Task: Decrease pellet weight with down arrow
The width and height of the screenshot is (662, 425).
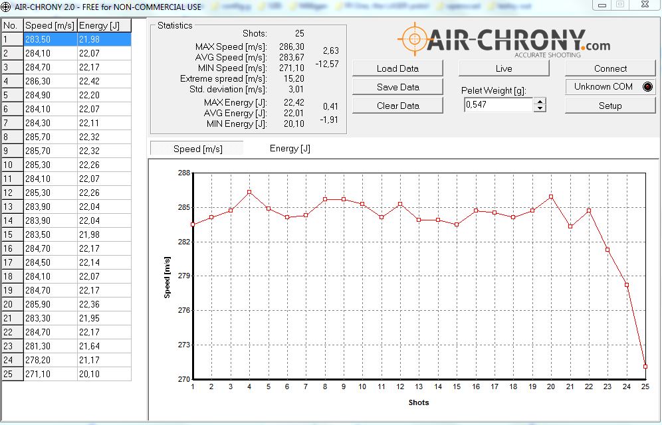Action: (540, 108)
